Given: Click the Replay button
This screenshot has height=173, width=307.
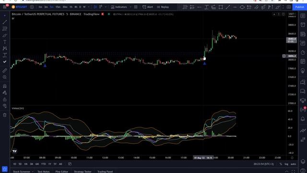Looking at the screenshot, I should click(x=163, y=7).
